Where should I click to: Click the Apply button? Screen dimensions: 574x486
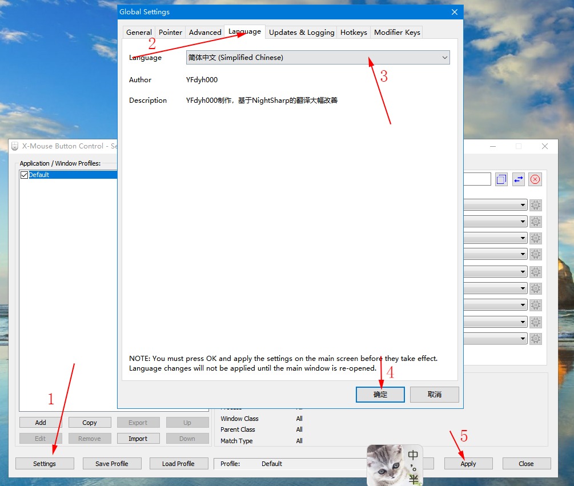[468, 464]
